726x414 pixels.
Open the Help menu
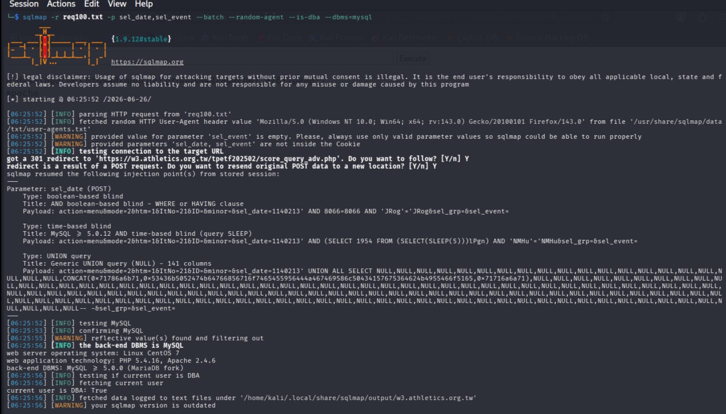144,4
